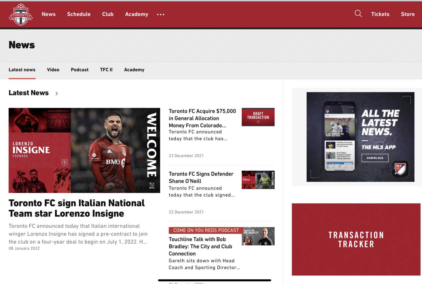Click the Shane O'Neill welcome thumbnail
Viewport: 422px width, 284px height.
coord(258,180)
